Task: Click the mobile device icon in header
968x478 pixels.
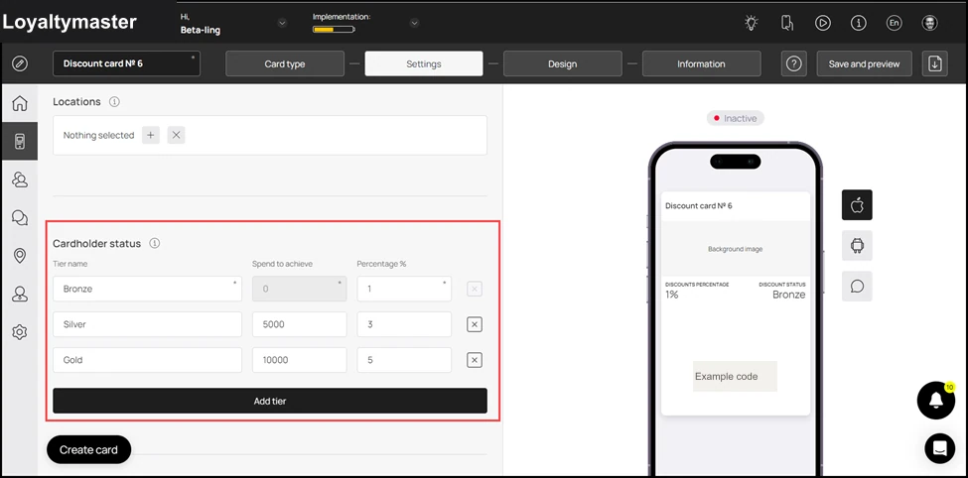Action: point(786,23)
